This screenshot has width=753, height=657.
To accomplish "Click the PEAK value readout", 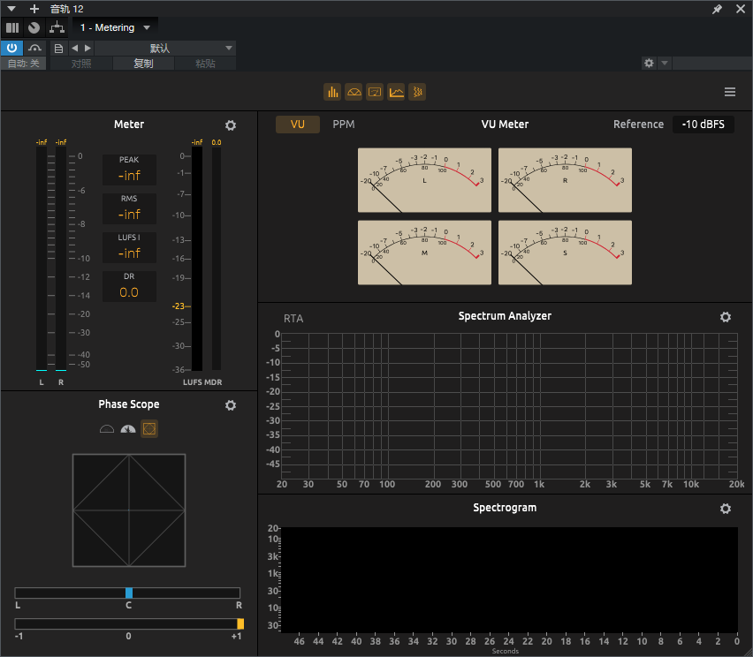I will pyautogui.click(x=129, y=176).
